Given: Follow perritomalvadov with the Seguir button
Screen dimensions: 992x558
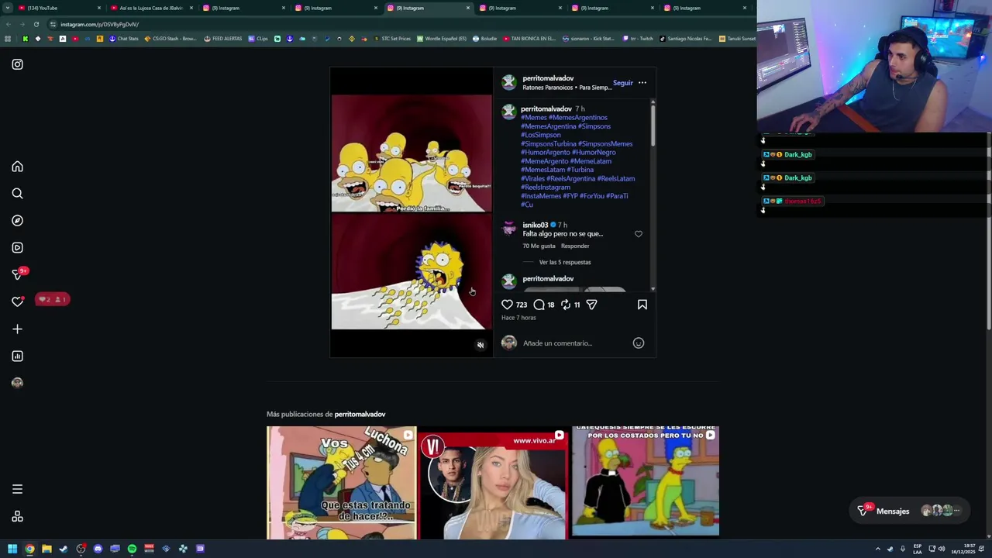Looking at the screenshot, I should (623, 83).
